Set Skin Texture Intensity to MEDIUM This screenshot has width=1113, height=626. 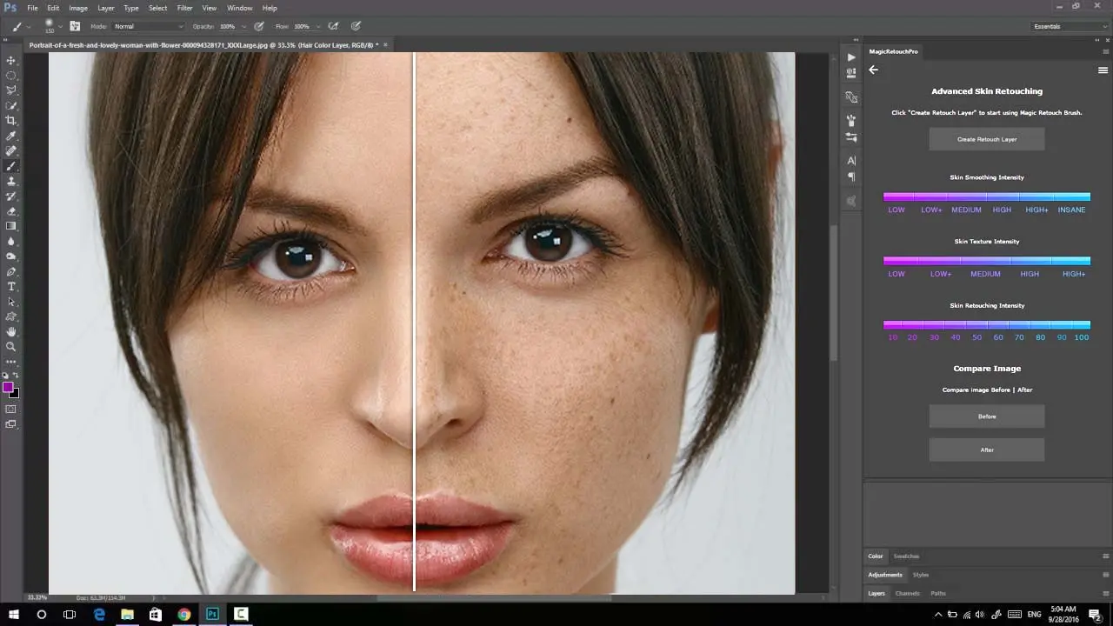coord(985,274)
